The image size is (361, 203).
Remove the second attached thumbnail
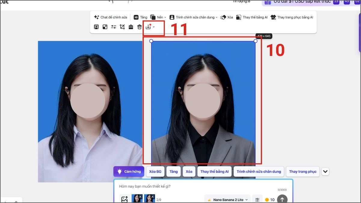point(153,197)
